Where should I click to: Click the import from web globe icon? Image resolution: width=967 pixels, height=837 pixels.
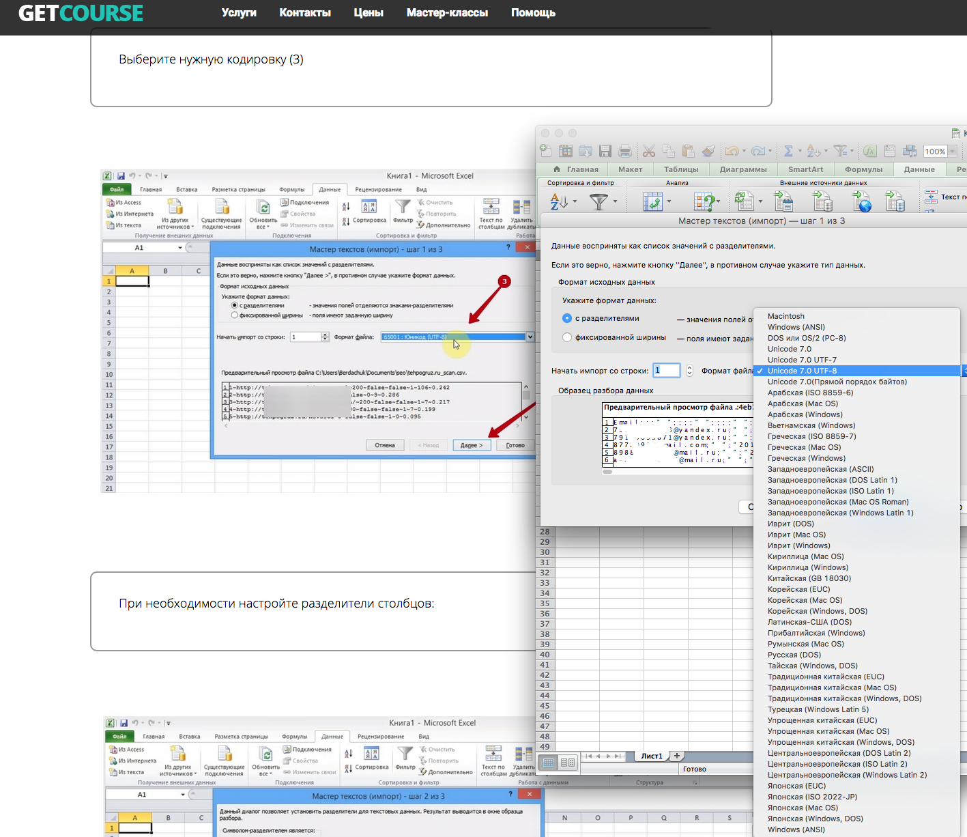862,201
